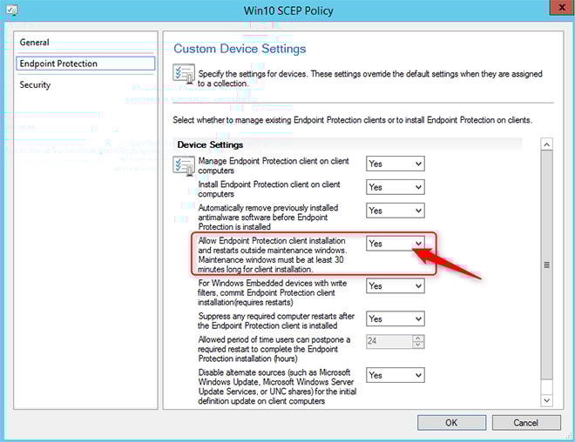The image size is (575, 442).
Task: Open Manage Endpoint Protection client dropdown
Action: [395, 164]
